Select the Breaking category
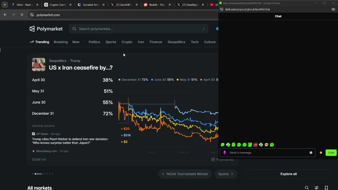The width and height of the screenshot is (338, 190). (x=61, y=42)
